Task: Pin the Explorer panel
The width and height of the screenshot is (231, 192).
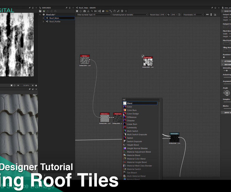Action: point(67,8)
